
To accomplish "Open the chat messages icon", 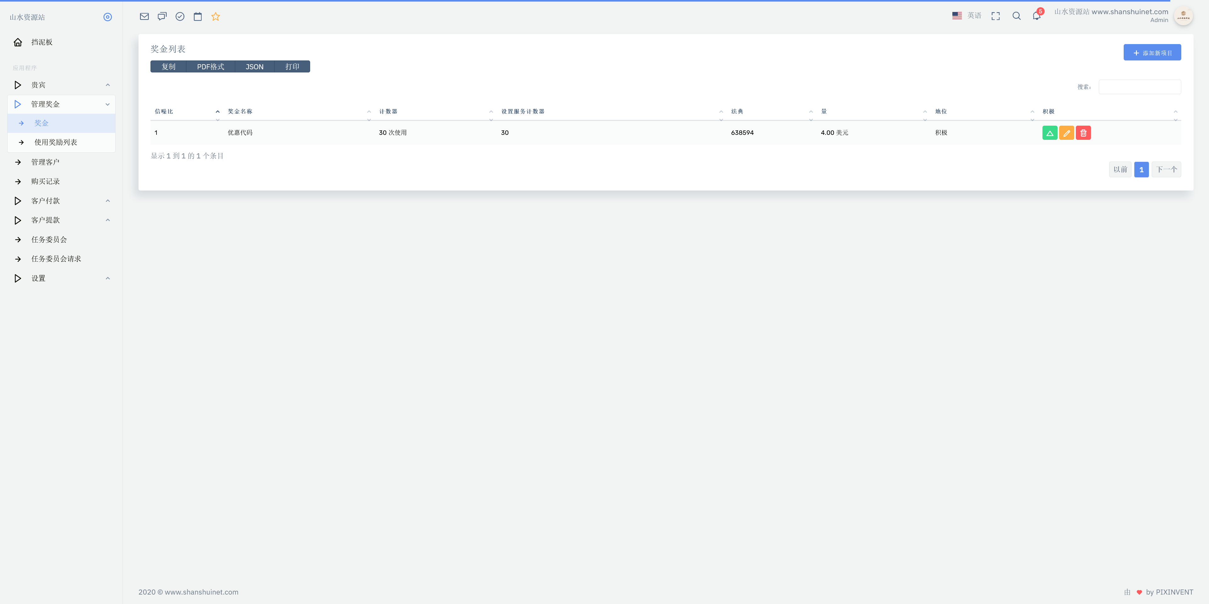I will click(162, 16).
